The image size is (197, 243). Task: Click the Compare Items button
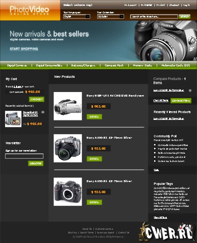coord(181,101)
